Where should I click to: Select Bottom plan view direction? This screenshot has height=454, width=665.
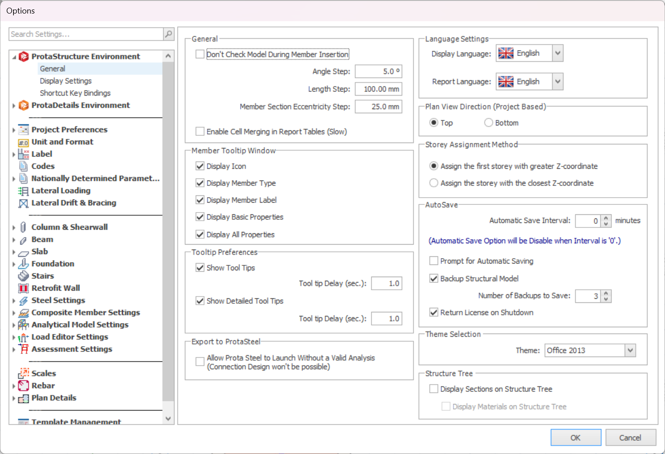[x=488, y=123]
